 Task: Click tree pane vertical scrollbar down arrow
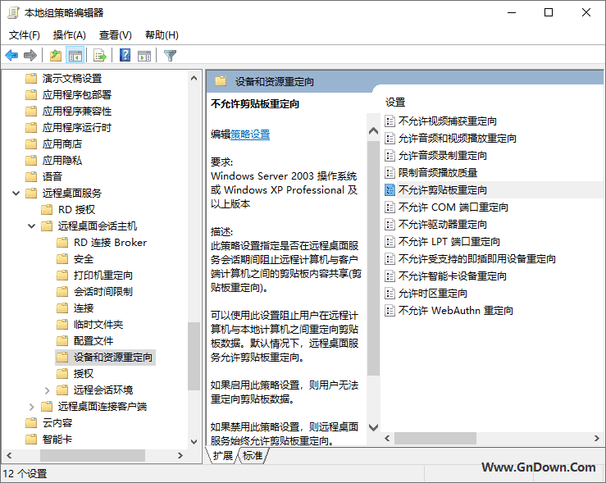pyautogui.click(x=194, y=442)
